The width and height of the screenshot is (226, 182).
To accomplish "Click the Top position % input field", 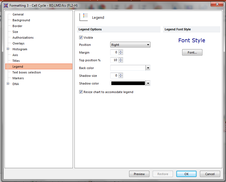I will pos(114,60).
